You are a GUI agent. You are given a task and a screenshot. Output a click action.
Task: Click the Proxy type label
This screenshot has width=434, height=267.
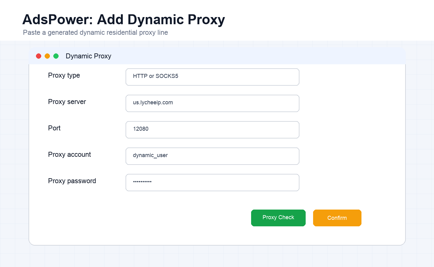tap(64, 75)
